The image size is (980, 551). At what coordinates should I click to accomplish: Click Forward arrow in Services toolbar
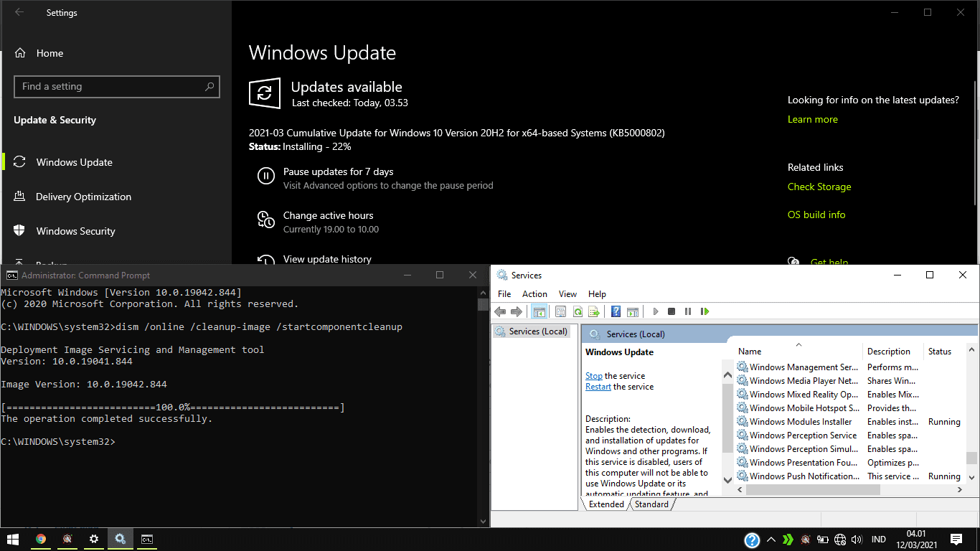[516, 311]
